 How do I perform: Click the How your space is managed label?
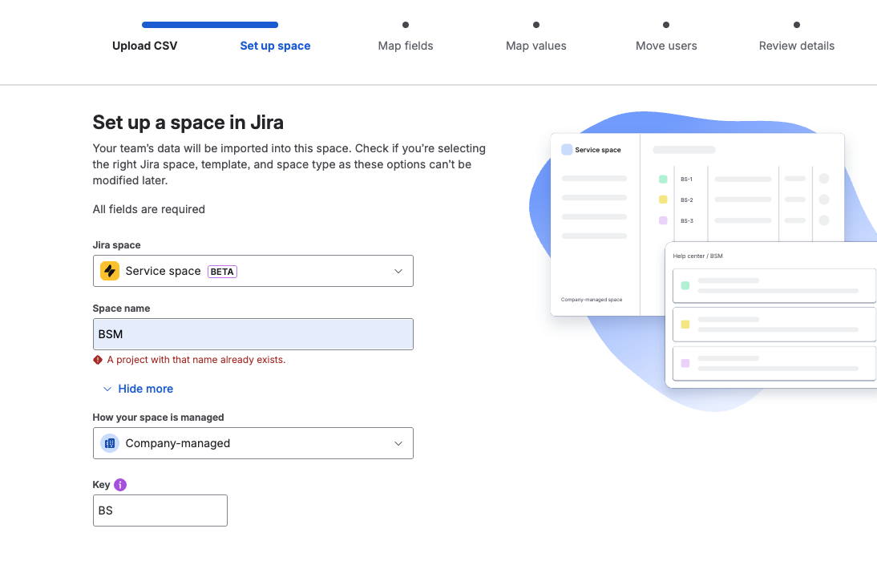pyautogui.click(x=158, y=418)
